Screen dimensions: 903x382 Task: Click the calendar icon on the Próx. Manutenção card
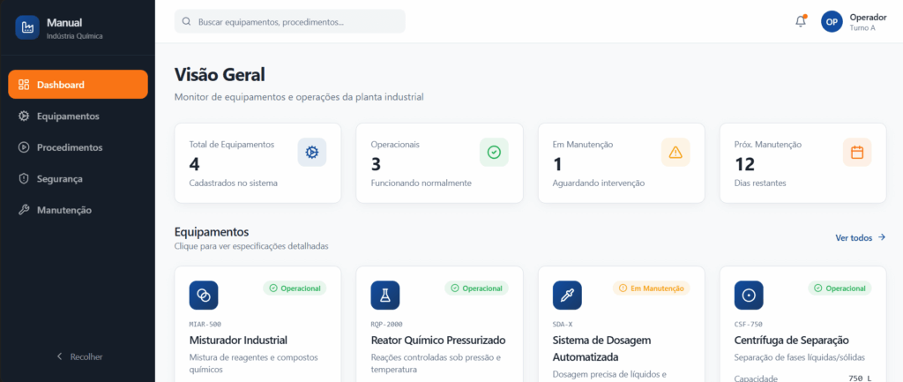click(x=857, y=152)
